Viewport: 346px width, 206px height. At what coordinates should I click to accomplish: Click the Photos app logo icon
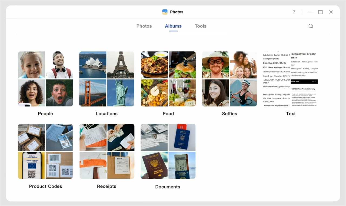tap(165, 12)
